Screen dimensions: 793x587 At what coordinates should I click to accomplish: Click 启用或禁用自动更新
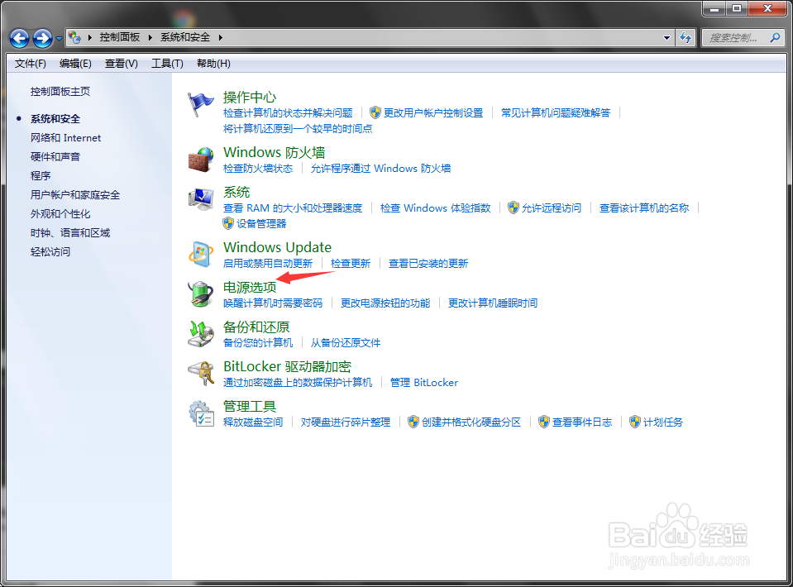point(268,264)
